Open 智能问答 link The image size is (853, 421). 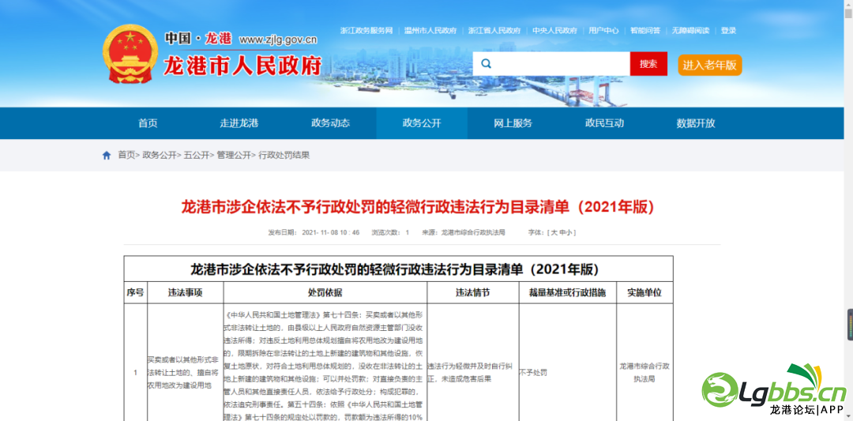click(645, 31)
